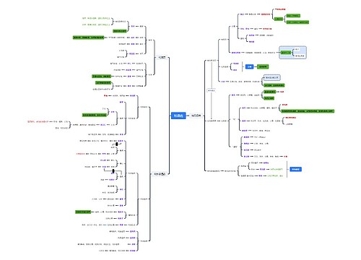Viewport: 361px width, 260px height.
Task: Click the blue summary node in the lower-right branch
Action: (295, 169)
